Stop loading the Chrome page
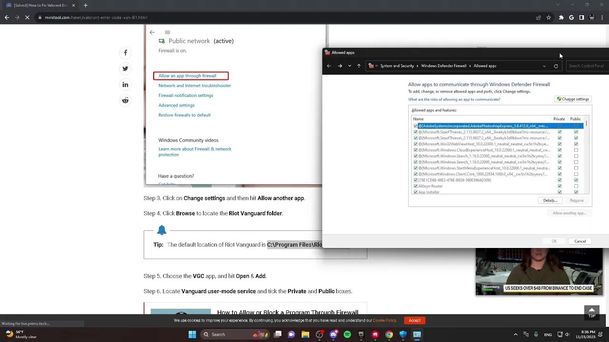The image size is (609, 342). pos(27,18)
